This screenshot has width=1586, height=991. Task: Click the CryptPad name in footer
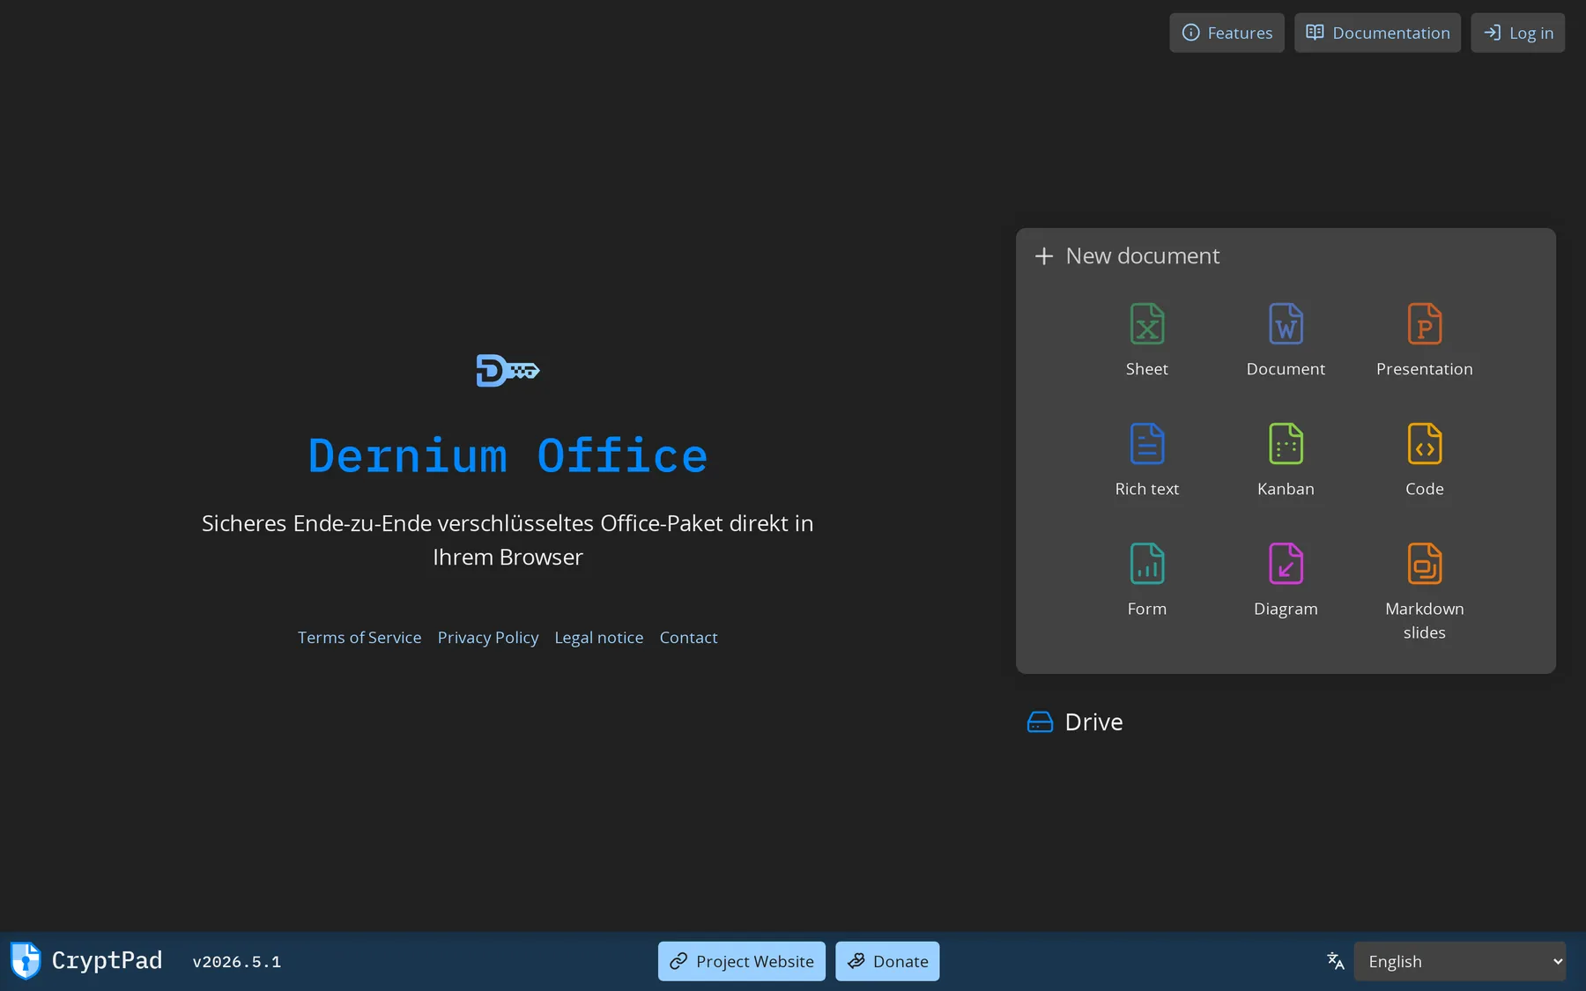(x=107, y=960)
